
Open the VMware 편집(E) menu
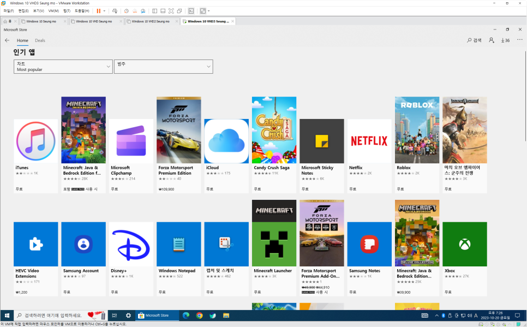pos(23,11)
